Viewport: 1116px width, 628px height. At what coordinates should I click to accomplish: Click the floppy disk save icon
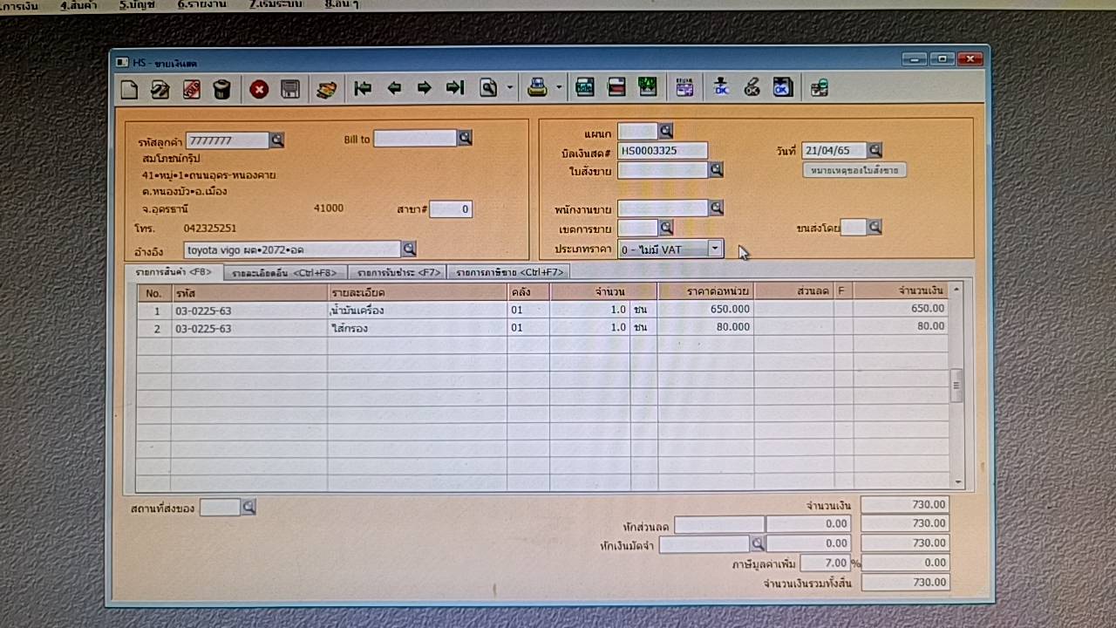[x=290, y=89]
